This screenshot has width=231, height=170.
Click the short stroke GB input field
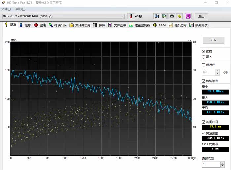(x=209, y=72)
